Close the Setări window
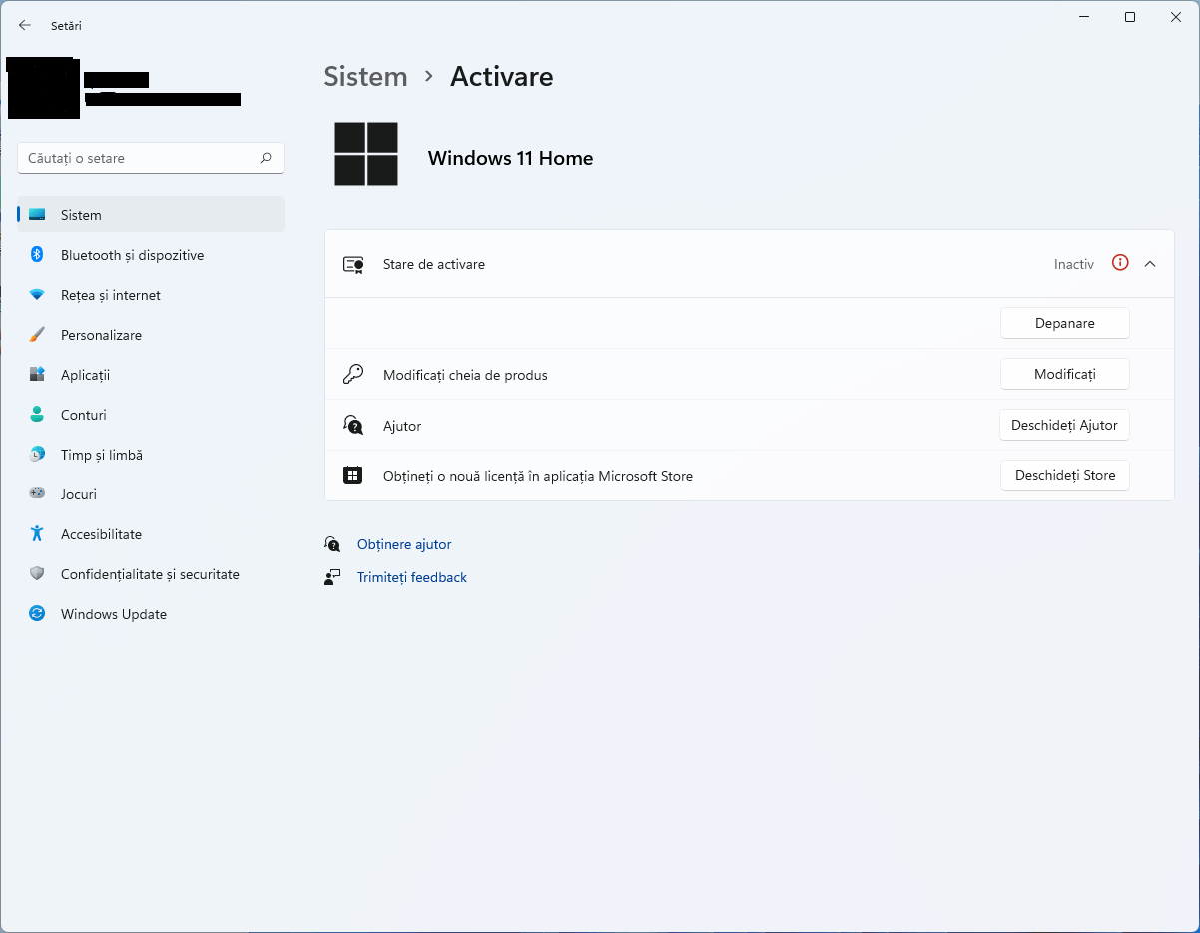The height and width of the screenshot is (933, 1200). pyautogui.click(x=1176, y=17)
